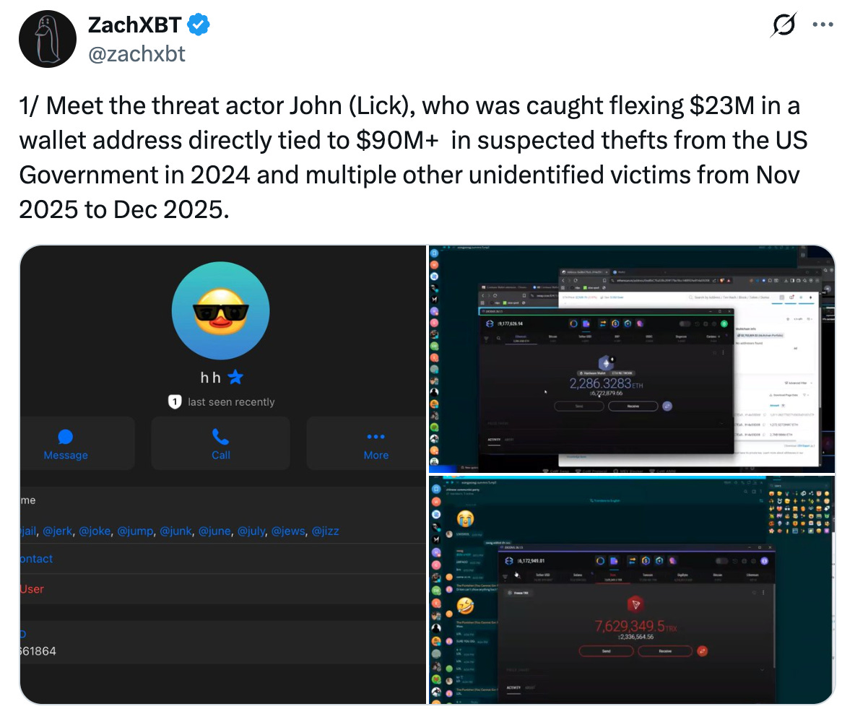Select the ACTIVITY tab in the TRX wallet
855x722 pixels.
(x=513, y=687)
